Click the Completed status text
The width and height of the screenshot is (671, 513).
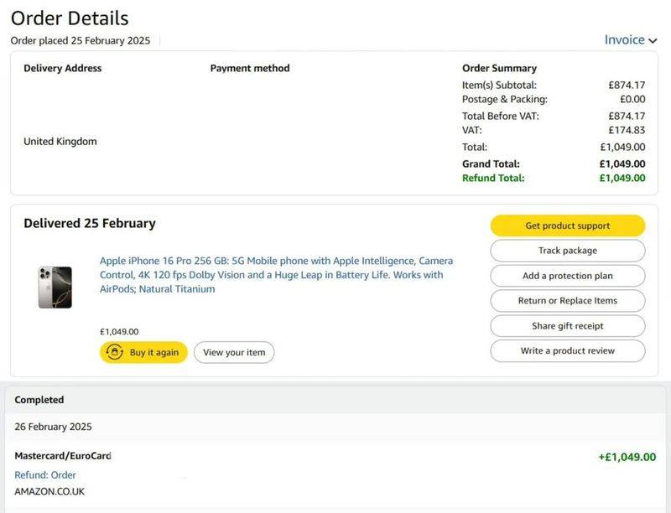(x=39, y=400)
